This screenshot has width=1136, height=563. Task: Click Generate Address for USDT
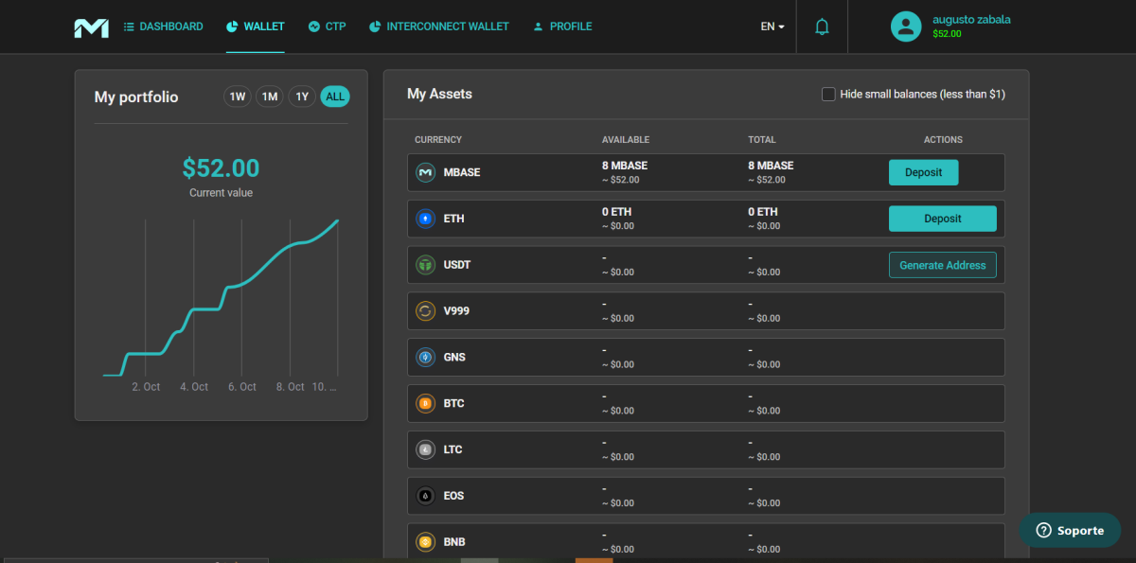[943, 265]
